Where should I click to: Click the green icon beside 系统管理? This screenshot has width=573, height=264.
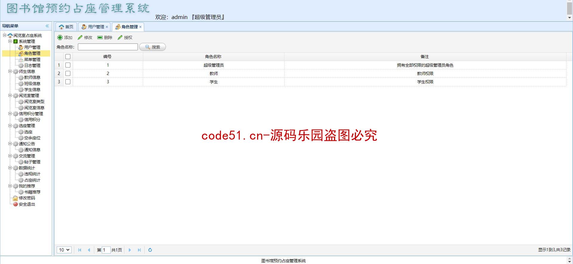coord(16,41)
